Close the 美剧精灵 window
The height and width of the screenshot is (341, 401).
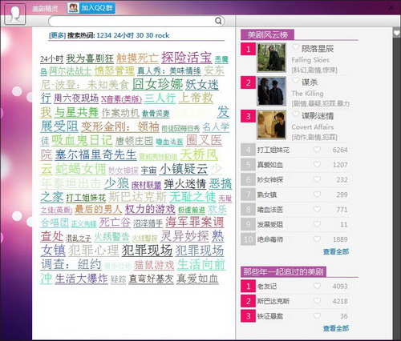click(391, 8)
